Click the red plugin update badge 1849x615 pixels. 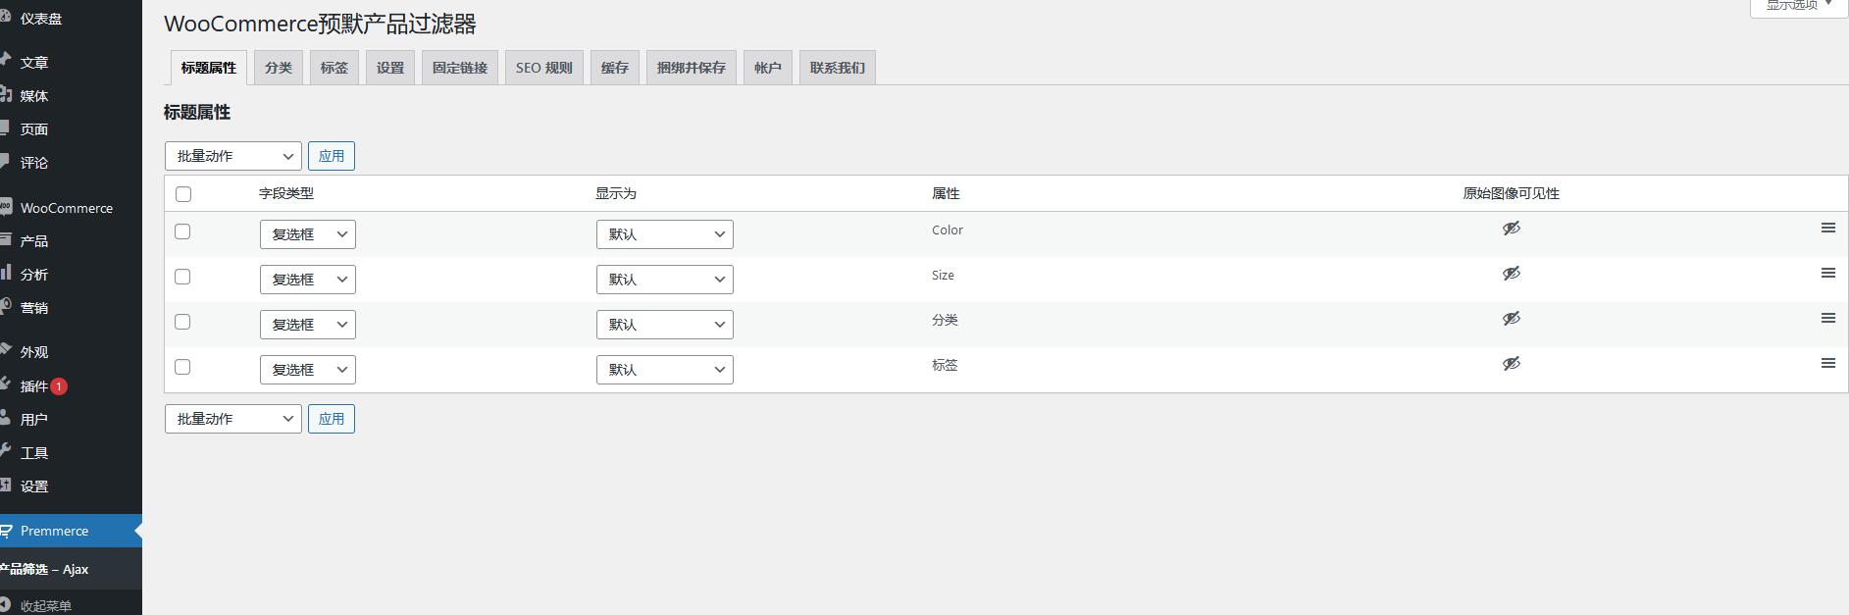[59, 386]
